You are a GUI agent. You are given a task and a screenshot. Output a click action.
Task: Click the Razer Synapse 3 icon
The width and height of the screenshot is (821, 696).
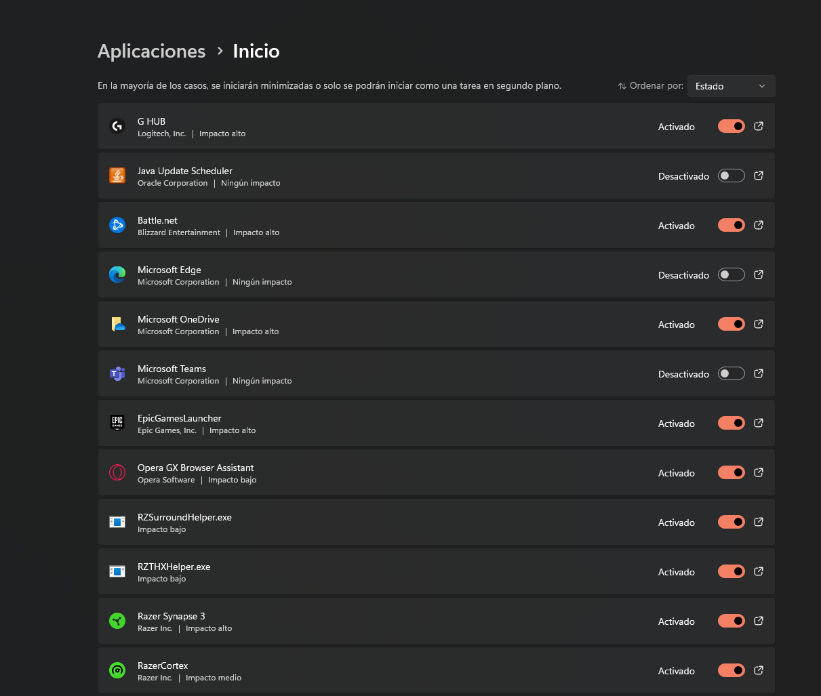[117, 621]
